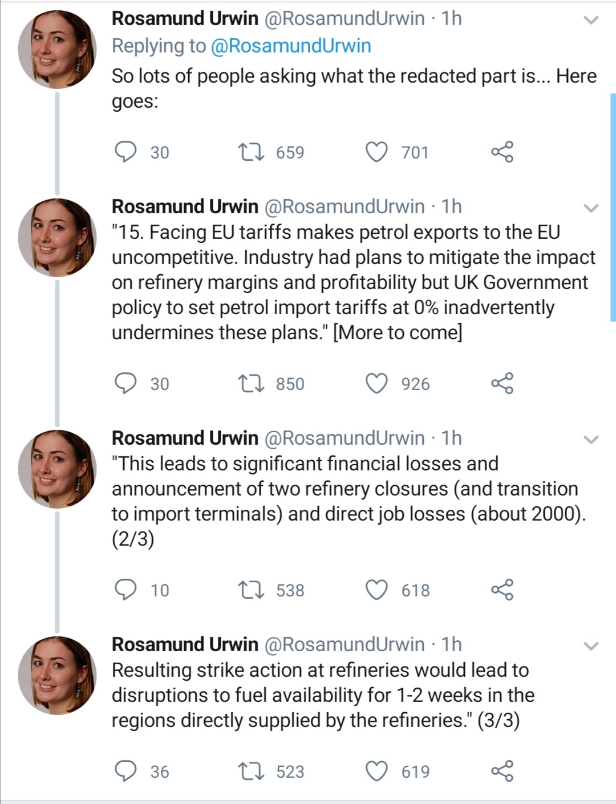The image size is (616, 804).
Task: Retweet the tweet with 659 retweets
Action: pos(251,152)
